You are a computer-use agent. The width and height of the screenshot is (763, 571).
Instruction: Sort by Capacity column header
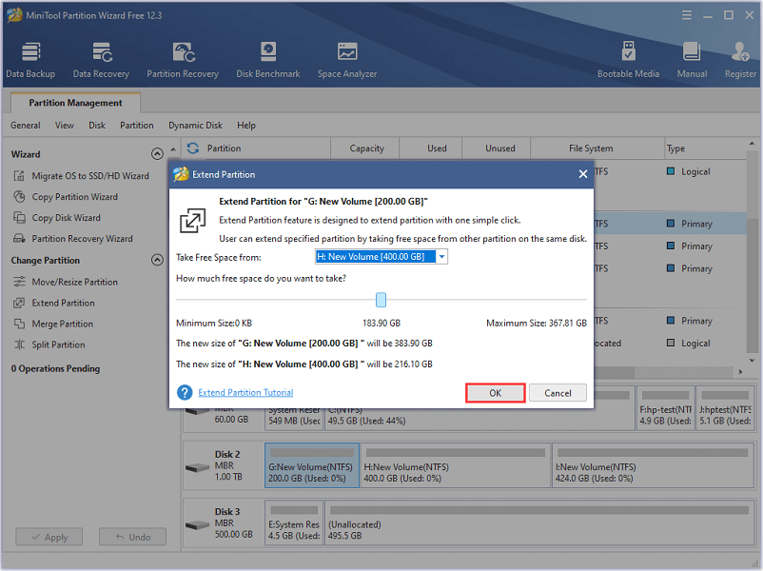click(x=365, y=148)
